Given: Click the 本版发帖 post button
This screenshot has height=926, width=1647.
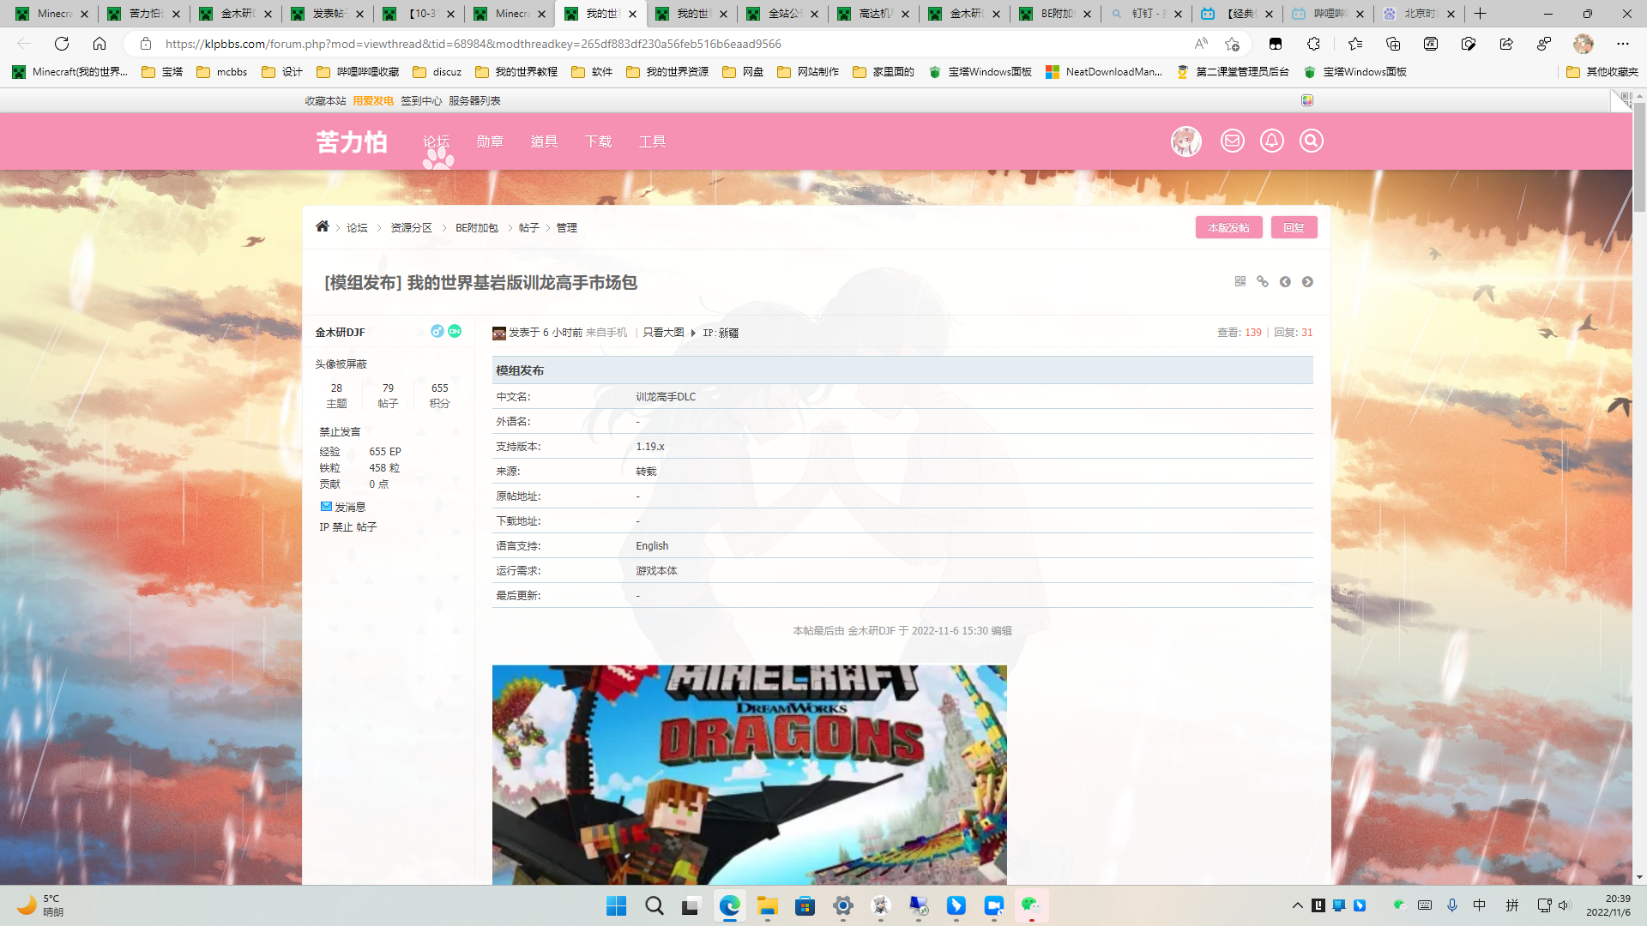Looking at the screenshot, I should pos(1228,227).
